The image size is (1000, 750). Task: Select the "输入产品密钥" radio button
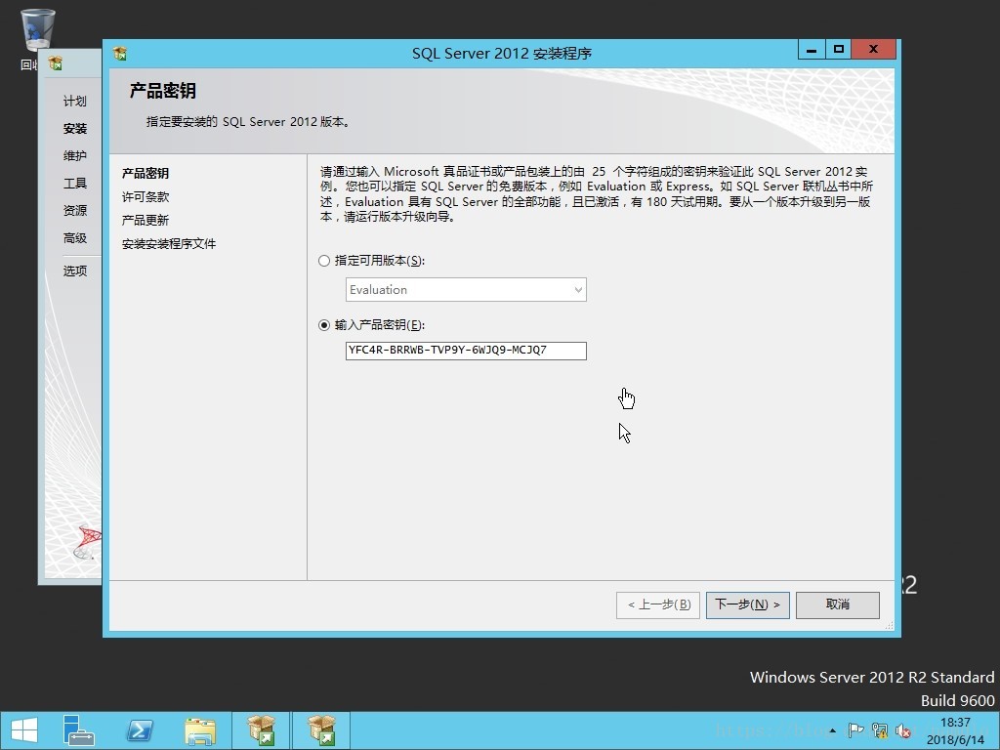point(324,325)
